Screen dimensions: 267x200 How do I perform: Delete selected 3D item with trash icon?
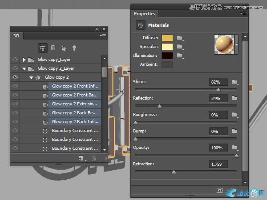tap(93, 158)
